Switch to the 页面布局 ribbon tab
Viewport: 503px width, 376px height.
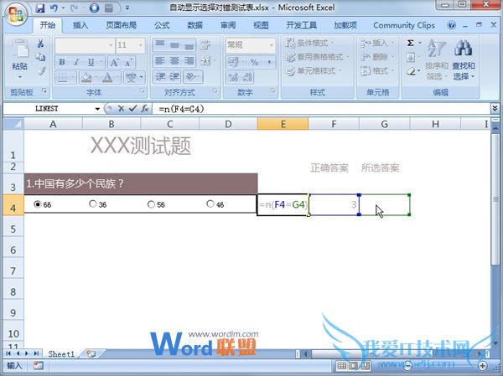click(121, 25)
